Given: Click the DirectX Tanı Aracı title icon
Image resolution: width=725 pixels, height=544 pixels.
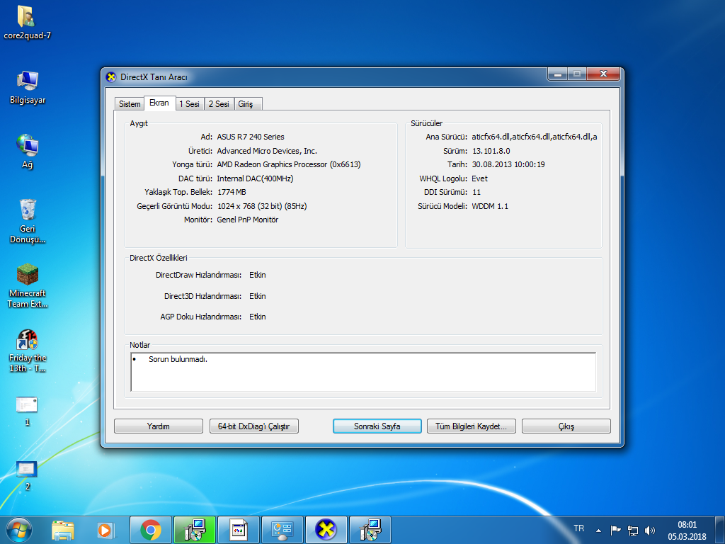Looking at the screenshot, I should pos(111,76).
